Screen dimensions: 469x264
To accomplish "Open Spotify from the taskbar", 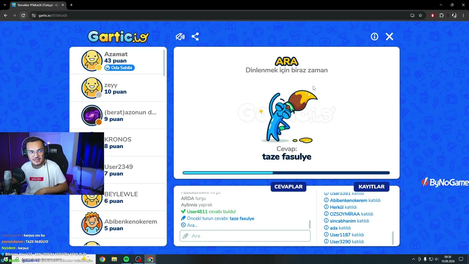I will (x=126, y=259).
